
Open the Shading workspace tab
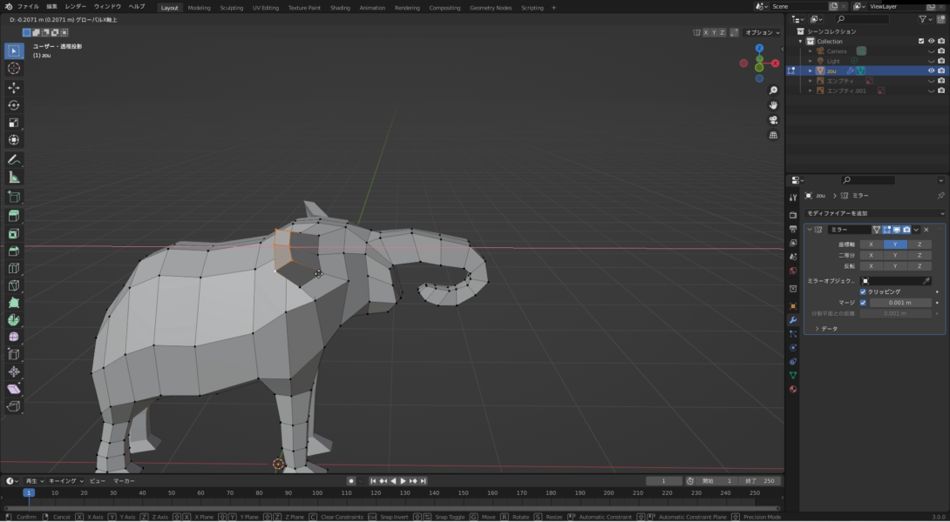(340, 8)
